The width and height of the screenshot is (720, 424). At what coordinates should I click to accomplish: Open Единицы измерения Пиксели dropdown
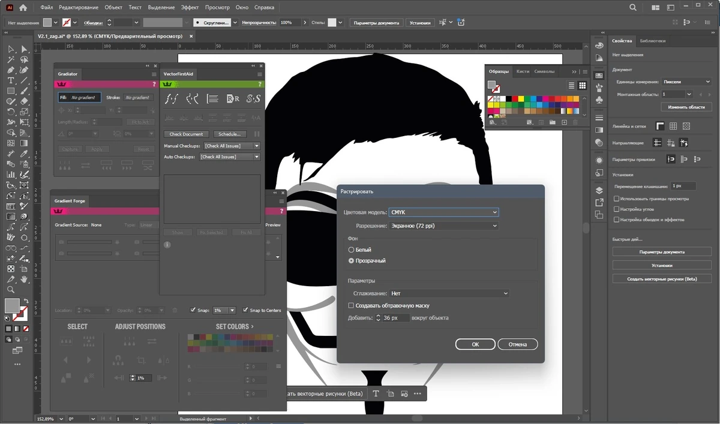pyautogui.click(x=687, y=82)
